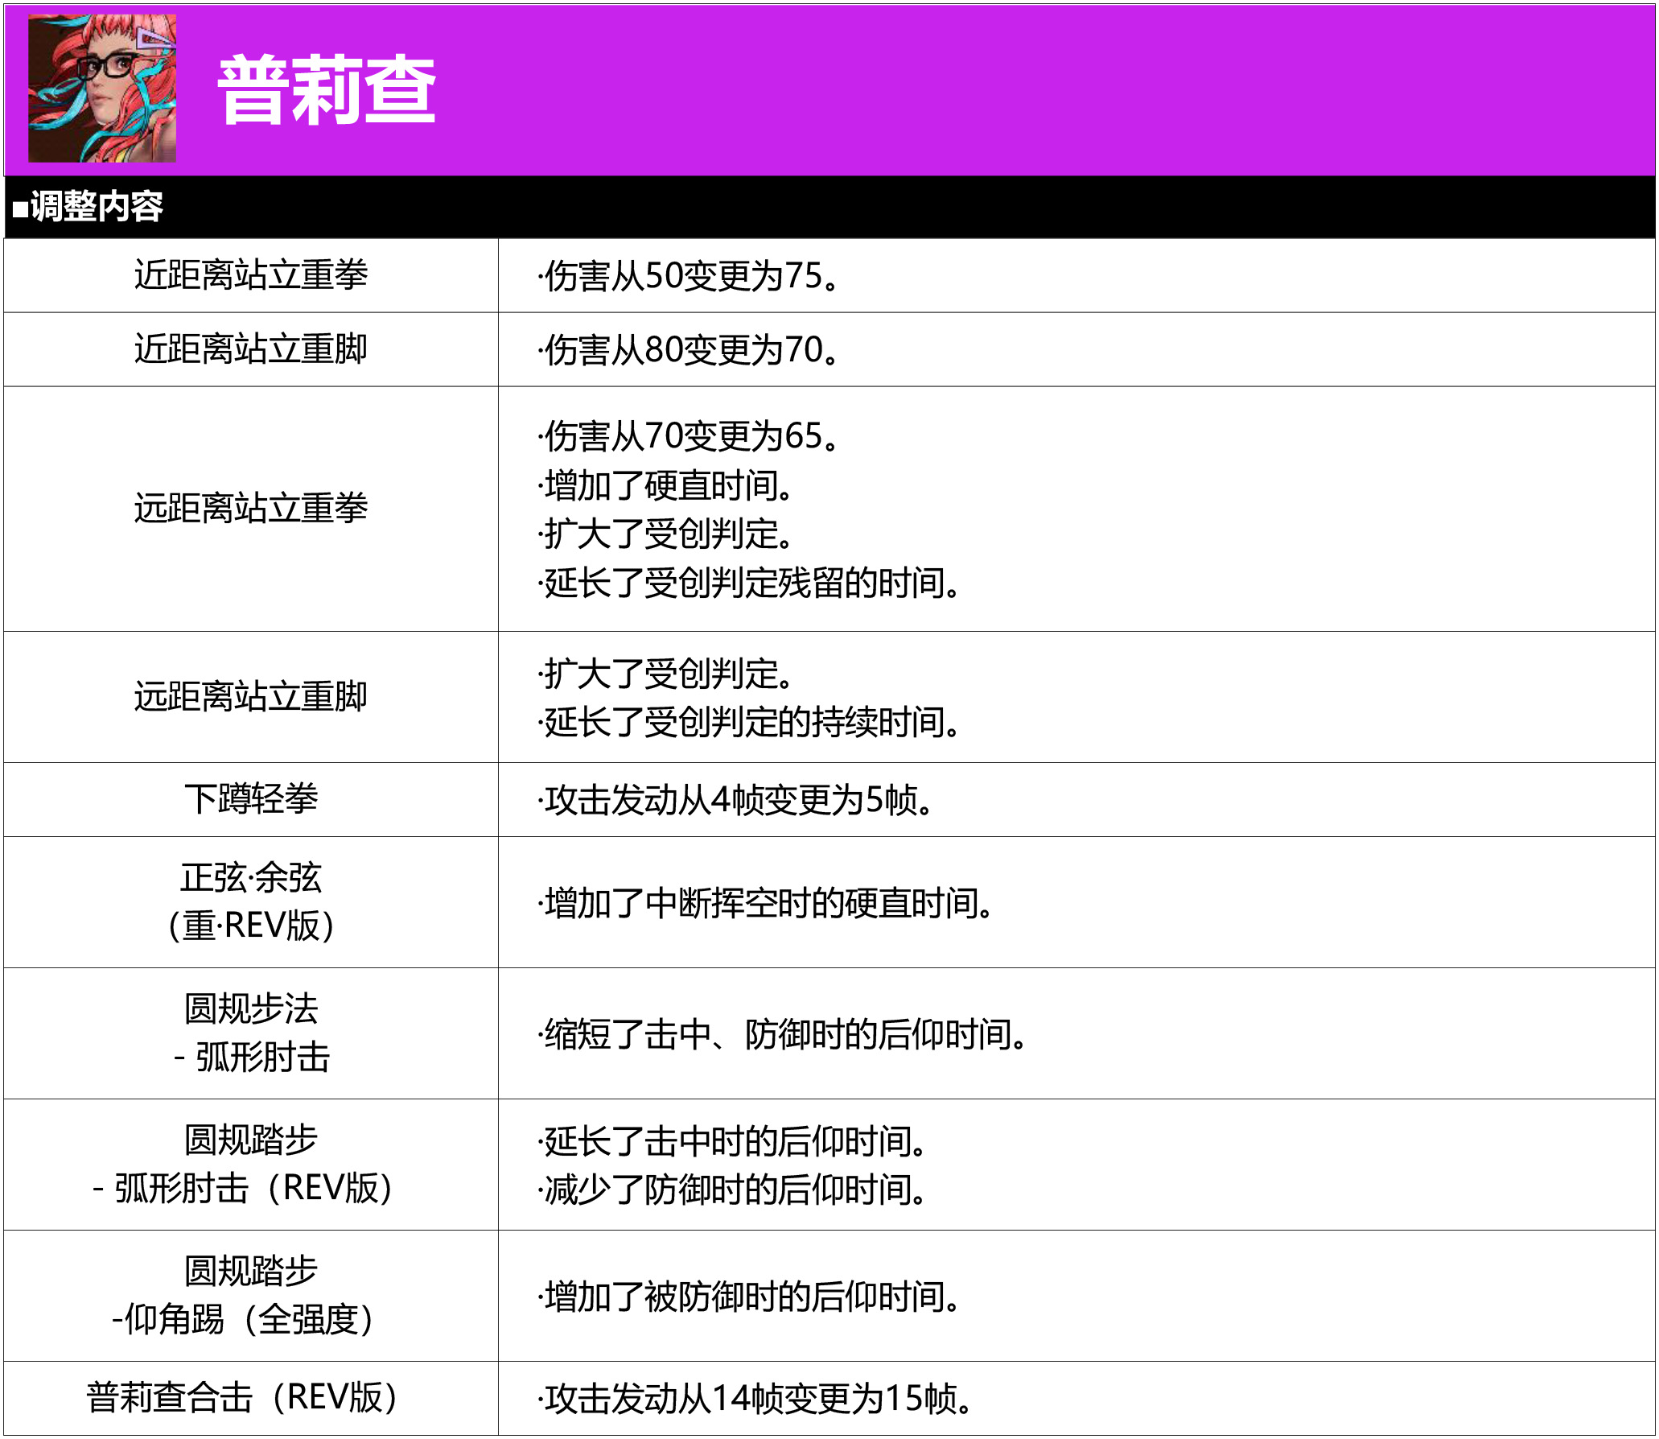Click the 近距离站立重拳 move cell
The width and height of the screenshot is (1659, 1439).
[x=251, y=275]
